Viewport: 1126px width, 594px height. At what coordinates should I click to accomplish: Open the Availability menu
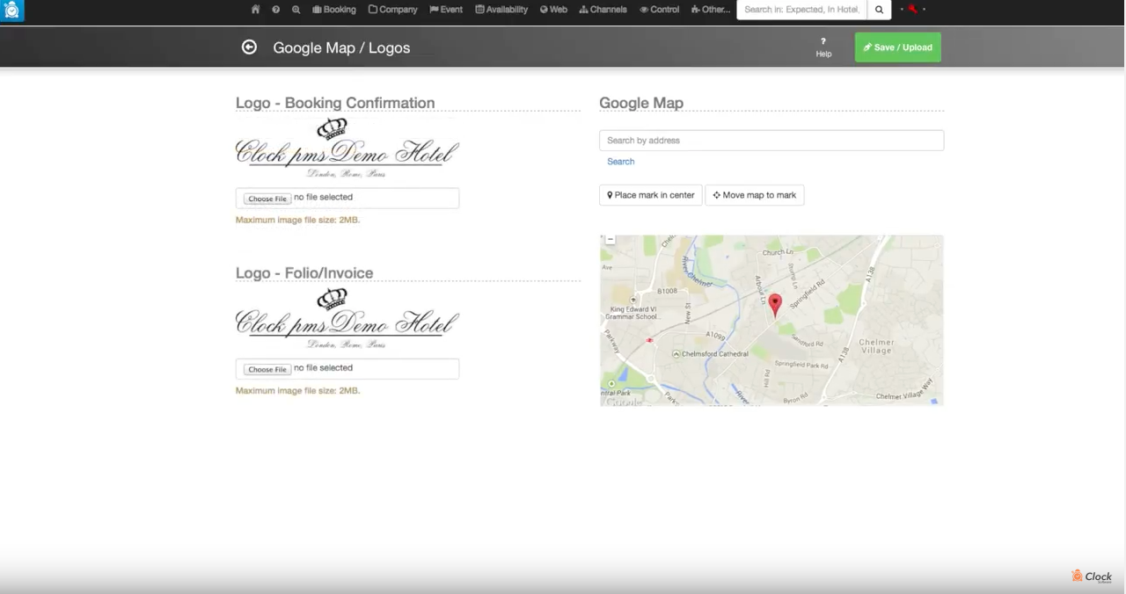tap(501, 10)
